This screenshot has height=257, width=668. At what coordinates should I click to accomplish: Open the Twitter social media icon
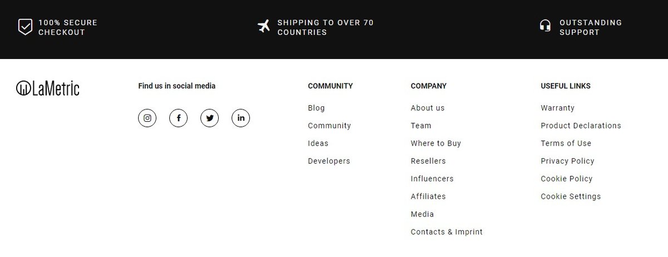(210, 118)
